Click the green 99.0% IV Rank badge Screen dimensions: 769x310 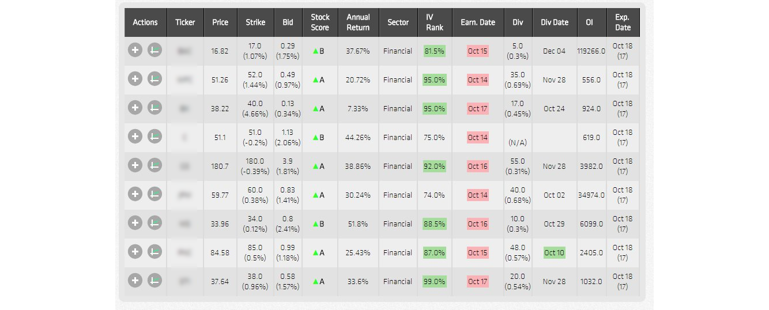(434, 281)
